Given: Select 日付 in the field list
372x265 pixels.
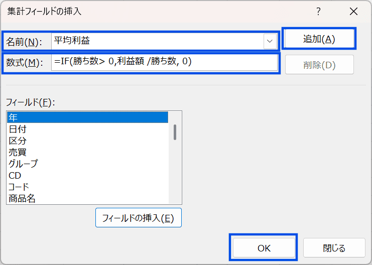Looking at the screenshot, I should 87,129.
